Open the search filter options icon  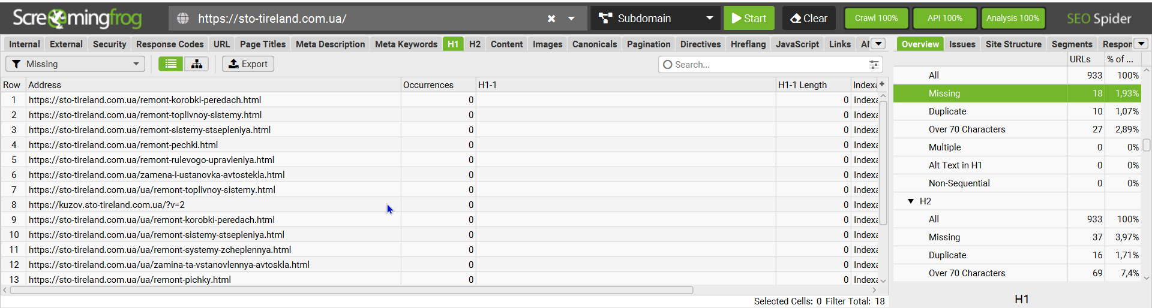pyautogui.click(x=874, y=65)
